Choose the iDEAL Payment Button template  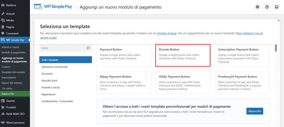(x=183, y=82)
